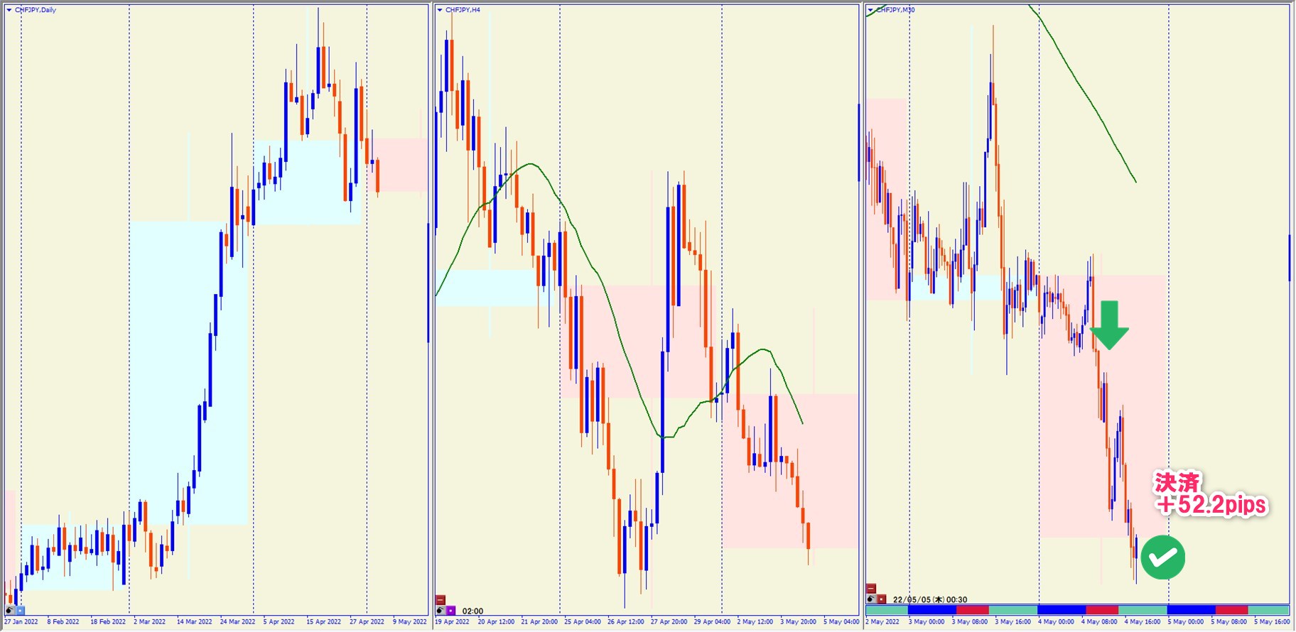The width and height of the screenshot is (1296, 632).
Task: Open the CHFJPY,M30 chart dropdown triangle
Action: coord(870,10)
